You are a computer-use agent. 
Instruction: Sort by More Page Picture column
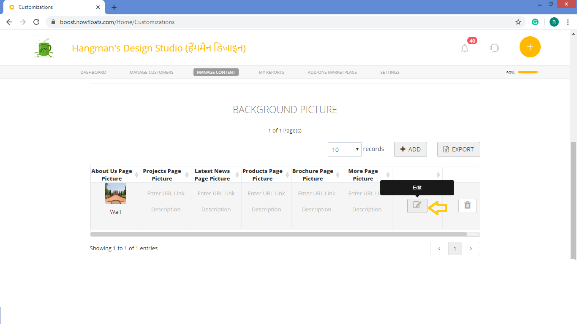point(367,175)
